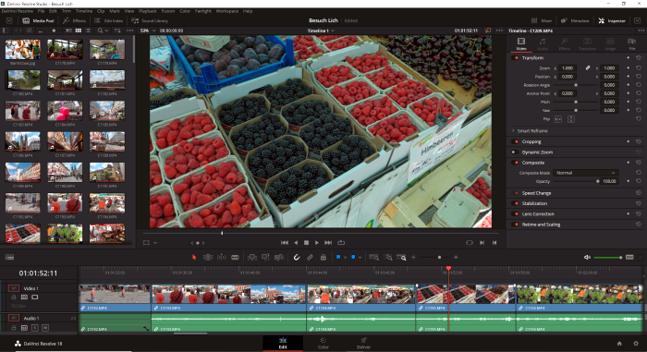Image resolution: width=647 pixels, height=352 pixels.
Task: Expand the Smart Reframe section
Action: click(x=513, y=131)
